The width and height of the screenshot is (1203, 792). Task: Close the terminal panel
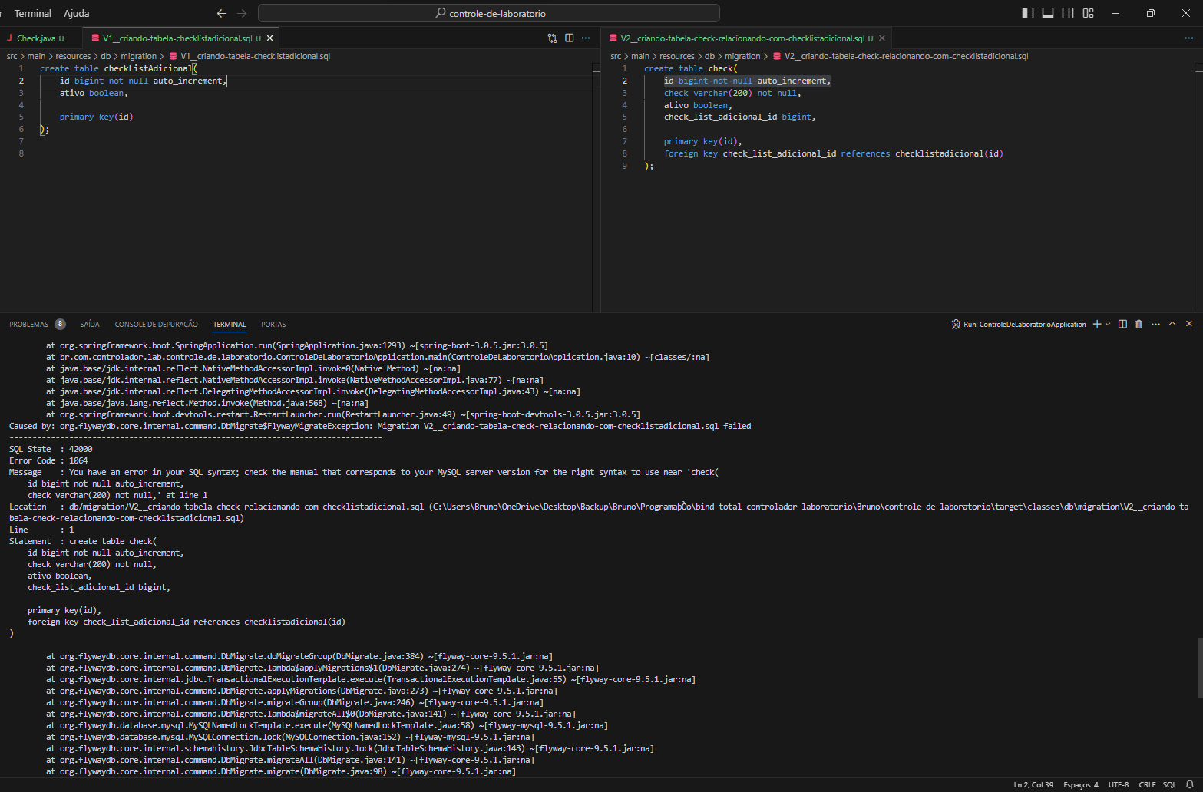click(x=1189, y=324)
